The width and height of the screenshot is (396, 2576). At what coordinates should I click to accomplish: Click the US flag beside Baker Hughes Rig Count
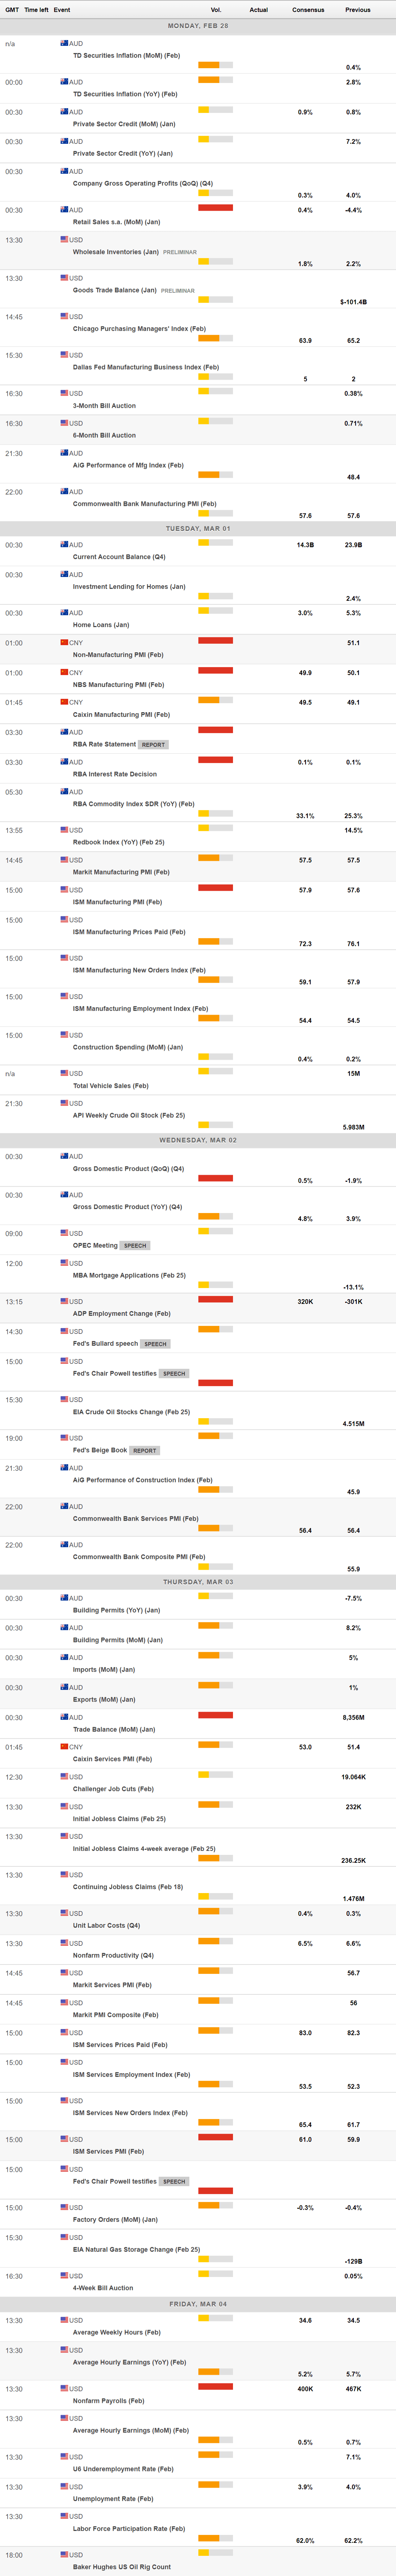pyautogui.click(x=64, y=2554)
